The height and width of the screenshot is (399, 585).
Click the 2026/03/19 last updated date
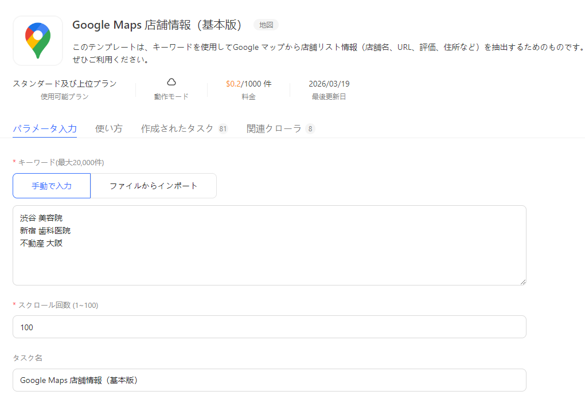pos(329,84)
